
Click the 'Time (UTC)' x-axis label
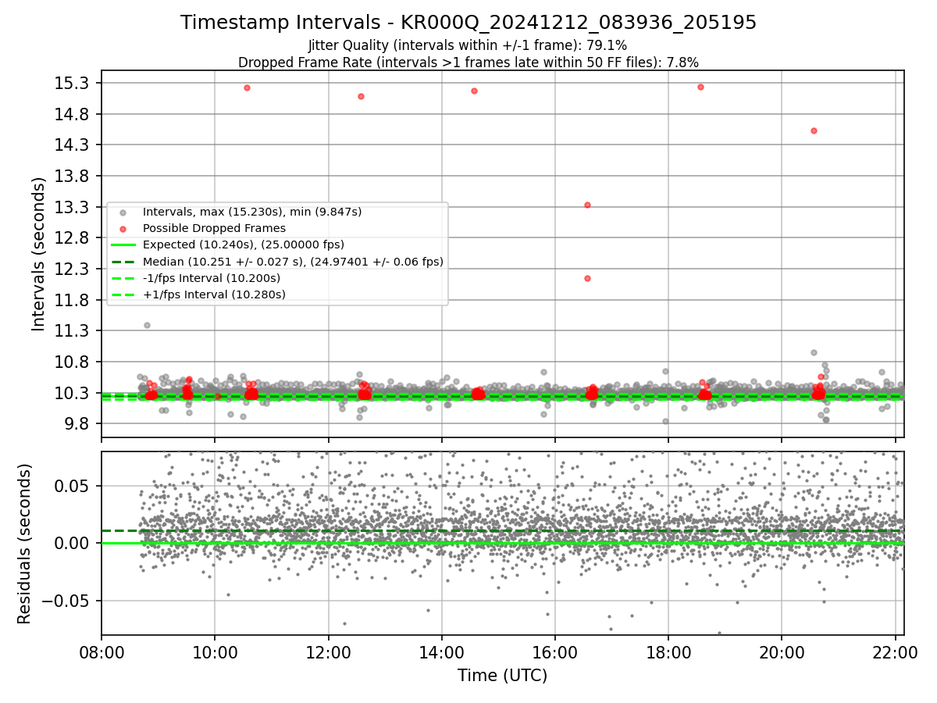[x=503, y=676]
